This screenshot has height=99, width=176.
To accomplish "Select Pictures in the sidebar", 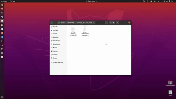I will pos(58,51).
